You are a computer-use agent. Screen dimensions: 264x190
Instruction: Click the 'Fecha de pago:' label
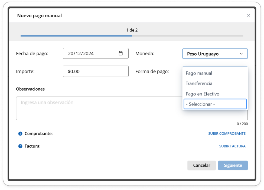point(32,54)
